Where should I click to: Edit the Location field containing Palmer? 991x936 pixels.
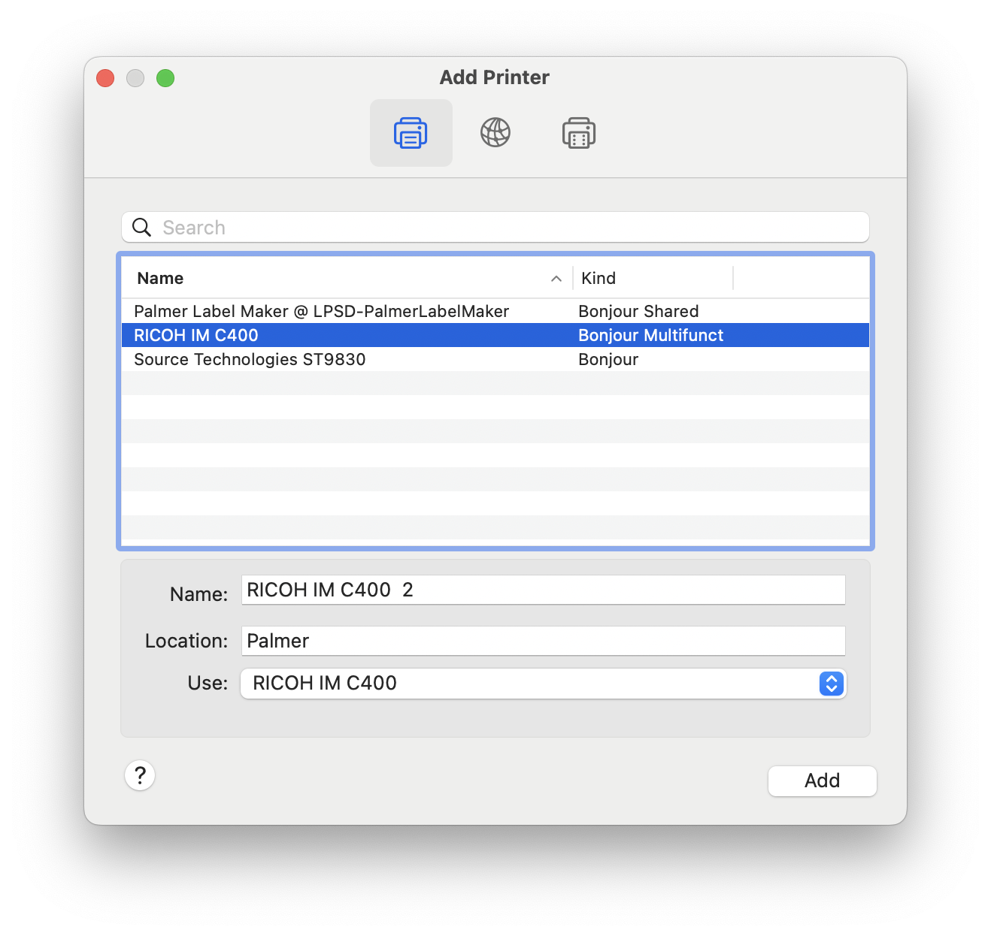point(543,641)
